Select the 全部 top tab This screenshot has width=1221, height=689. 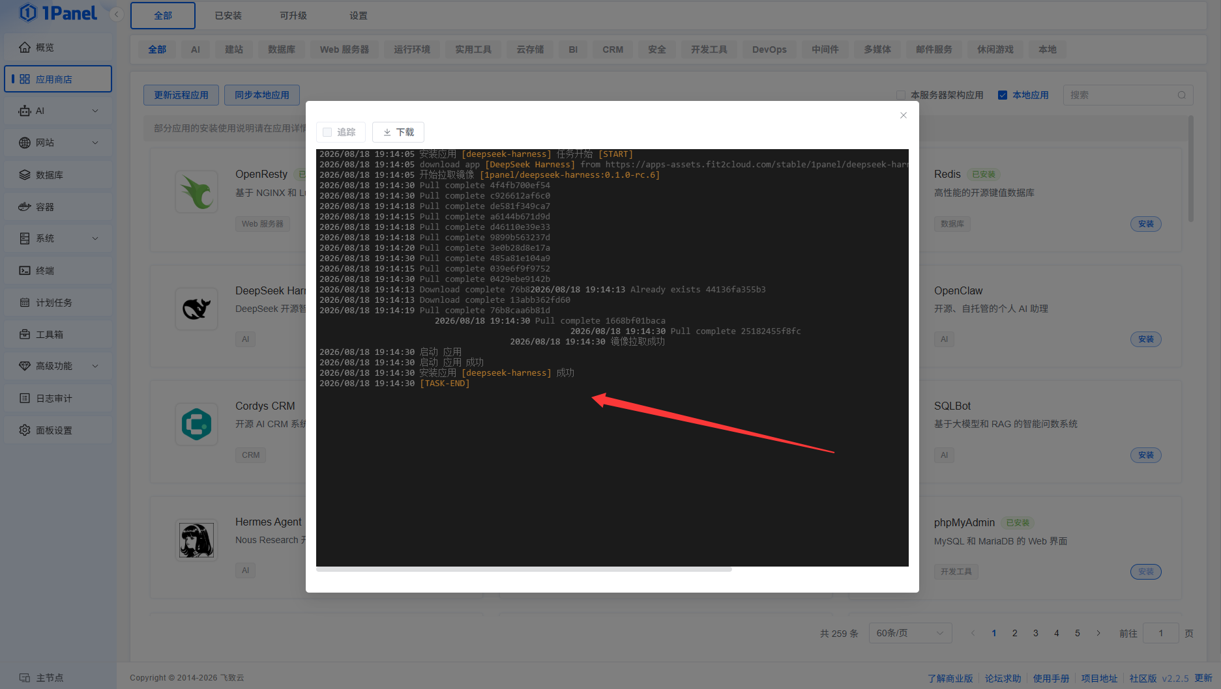tap(163, 16)
